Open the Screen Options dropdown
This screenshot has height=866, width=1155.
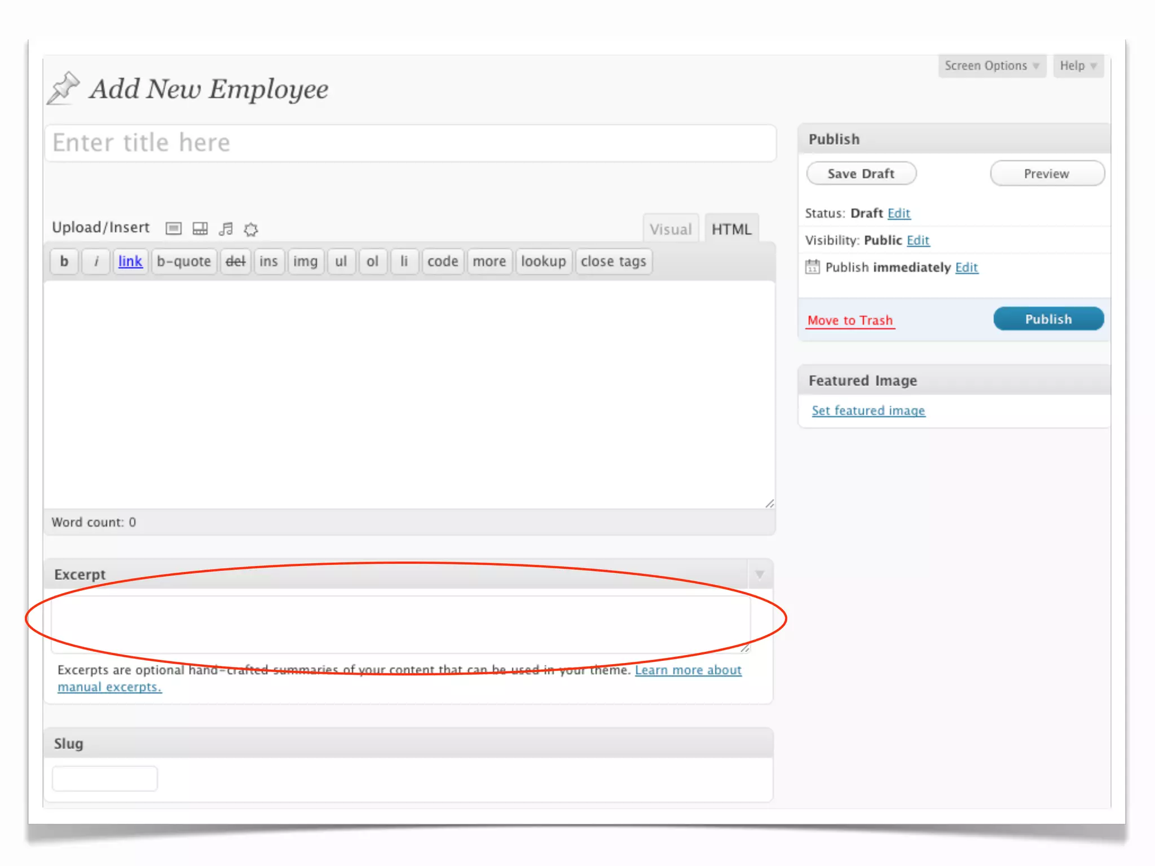pyautogui.click(x=991, y=66)
